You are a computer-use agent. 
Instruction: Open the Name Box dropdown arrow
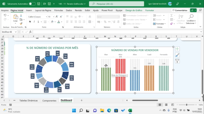tap(16, 32)
